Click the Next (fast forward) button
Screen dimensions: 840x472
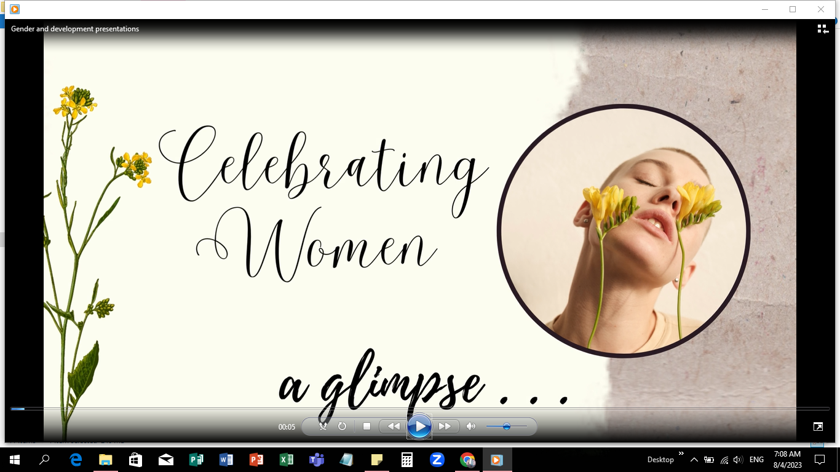pos(445,426)
